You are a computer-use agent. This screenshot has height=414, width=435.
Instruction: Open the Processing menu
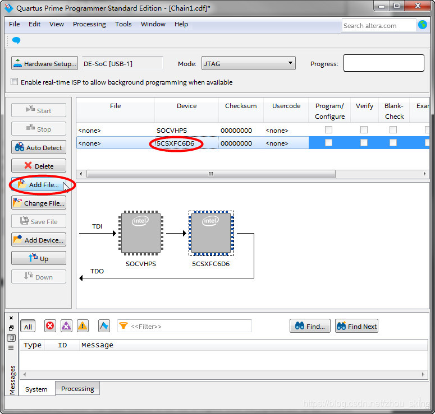[x=89, y=24]
